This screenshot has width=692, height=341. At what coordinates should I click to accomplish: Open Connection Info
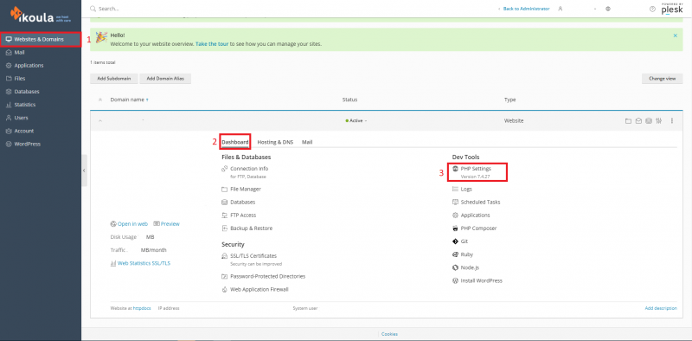pyautogui.click(x=249, y=169)
